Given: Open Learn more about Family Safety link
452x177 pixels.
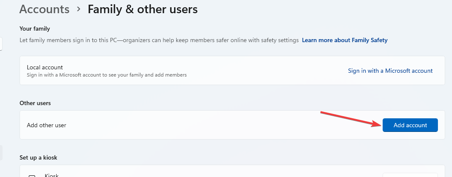Looking at the screenshot, I should tap(344, 40).
